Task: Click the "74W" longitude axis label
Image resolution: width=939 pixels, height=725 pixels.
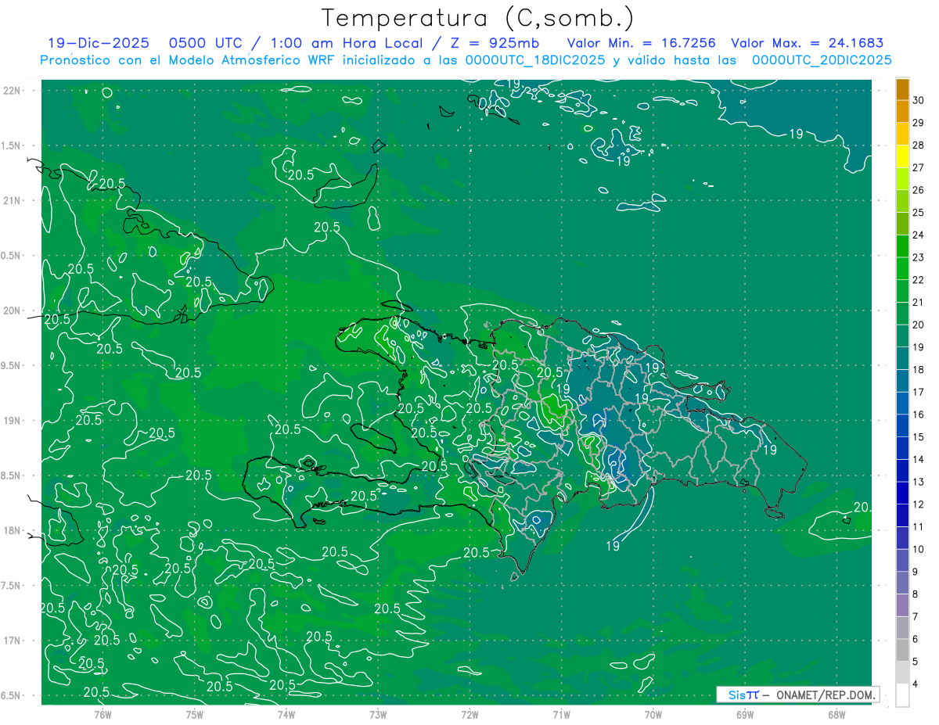Action: point(286,714)
